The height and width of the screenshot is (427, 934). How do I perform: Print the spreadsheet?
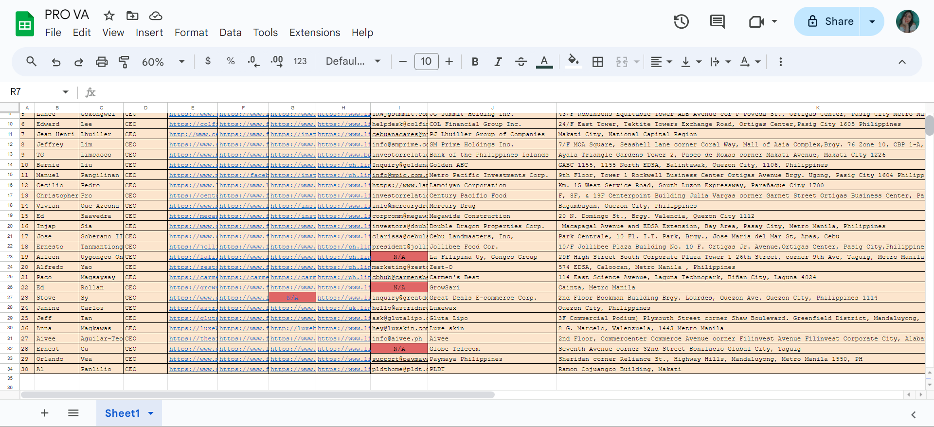[x=102, y=62]
